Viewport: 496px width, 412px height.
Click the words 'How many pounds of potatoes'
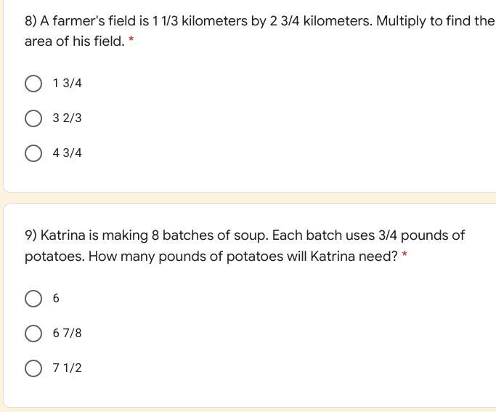tap(187, 257)
